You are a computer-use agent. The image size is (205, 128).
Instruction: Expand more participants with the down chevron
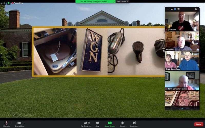pos(182,108)
